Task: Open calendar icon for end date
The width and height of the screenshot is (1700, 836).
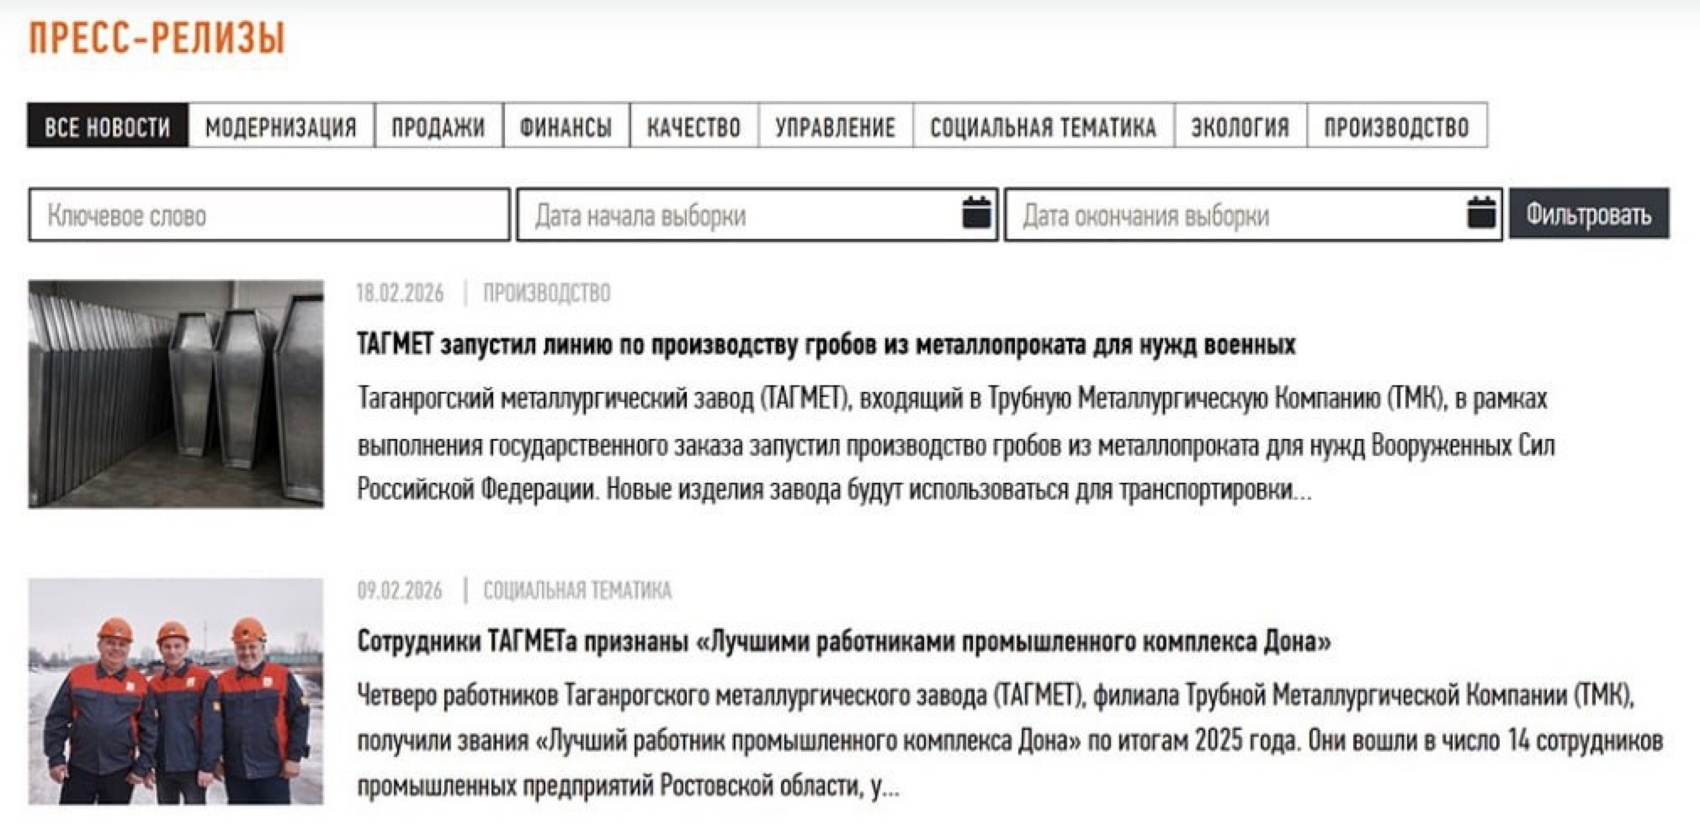Action: (1481, 214)
